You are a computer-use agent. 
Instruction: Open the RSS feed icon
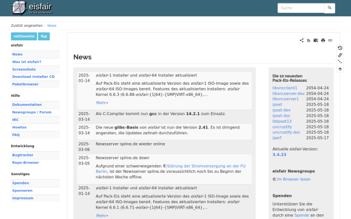click(308, 40)
